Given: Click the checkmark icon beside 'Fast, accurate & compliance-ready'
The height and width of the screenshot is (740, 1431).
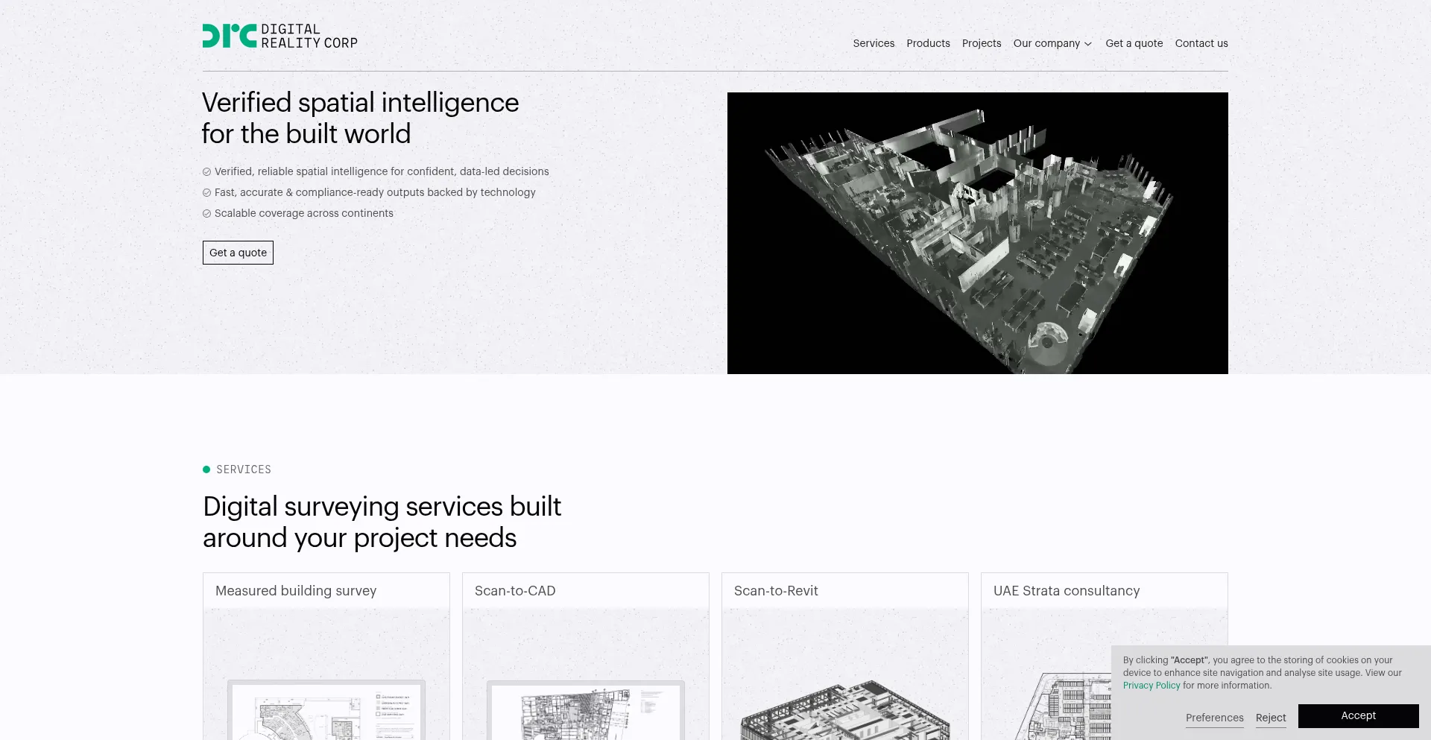Looking at the screenshot, I should [207, 193].
